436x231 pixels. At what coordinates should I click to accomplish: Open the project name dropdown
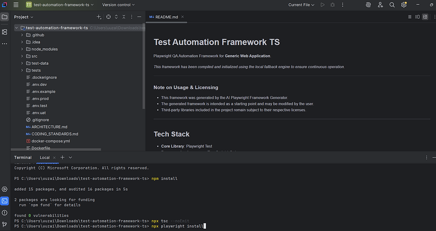60,5
